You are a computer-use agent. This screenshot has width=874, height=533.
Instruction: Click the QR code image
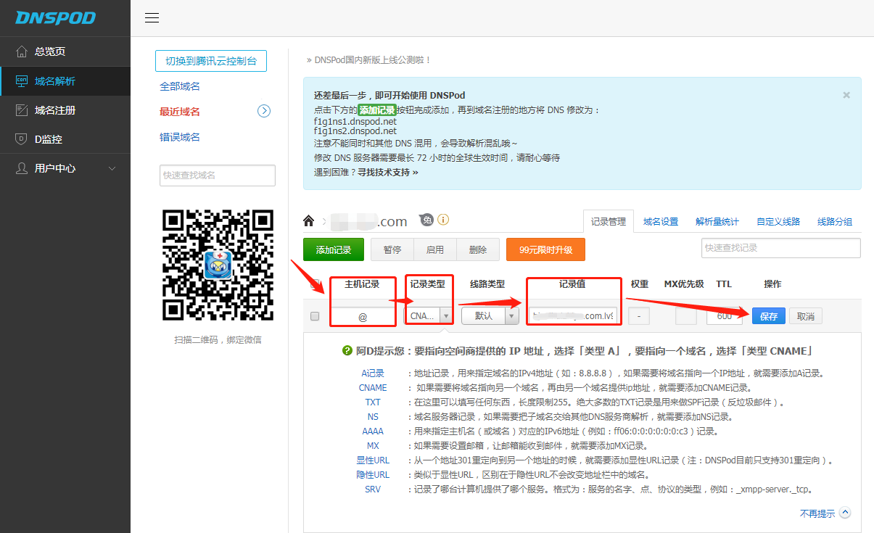[x=218, y=264]
